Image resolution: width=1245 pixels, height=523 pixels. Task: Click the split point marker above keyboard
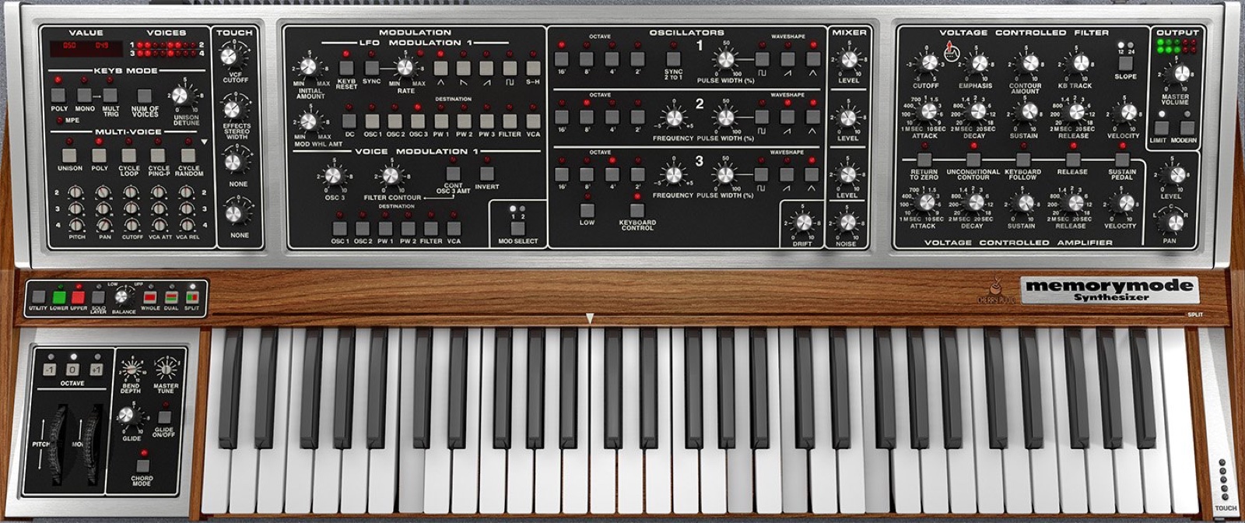tap(590, 318)
